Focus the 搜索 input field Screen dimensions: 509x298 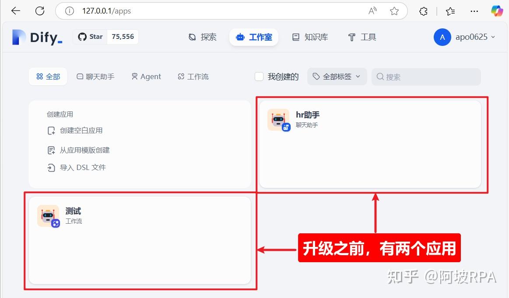click(426, 77)
